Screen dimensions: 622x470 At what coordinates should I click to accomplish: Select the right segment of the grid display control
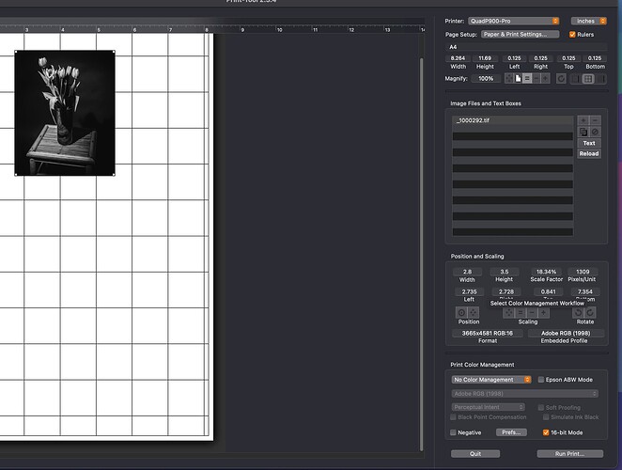pyautogui.click(x=601, y=79)
